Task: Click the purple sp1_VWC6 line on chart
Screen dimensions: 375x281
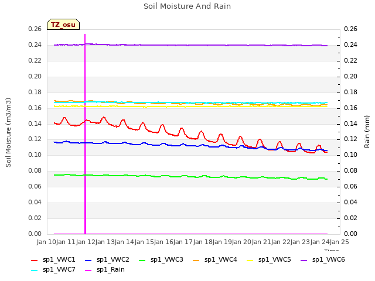Action: point(192,45)
